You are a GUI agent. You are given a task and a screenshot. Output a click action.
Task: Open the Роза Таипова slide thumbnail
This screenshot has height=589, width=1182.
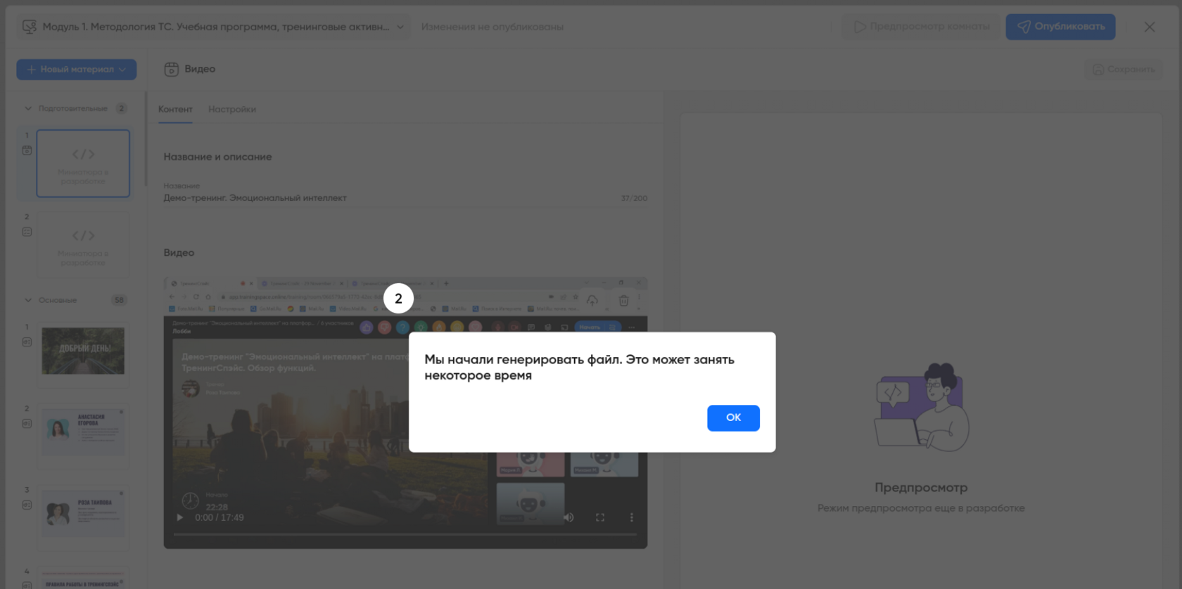(x=83, y=514)
